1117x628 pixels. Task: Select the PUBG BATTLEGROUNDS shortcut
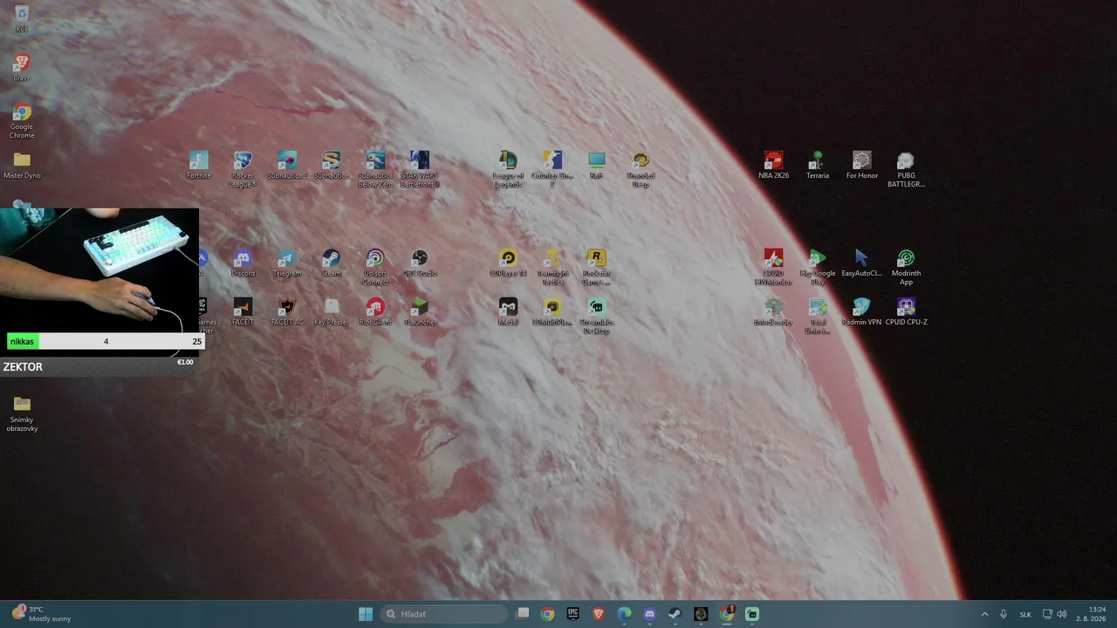click(x=906, y=169)
